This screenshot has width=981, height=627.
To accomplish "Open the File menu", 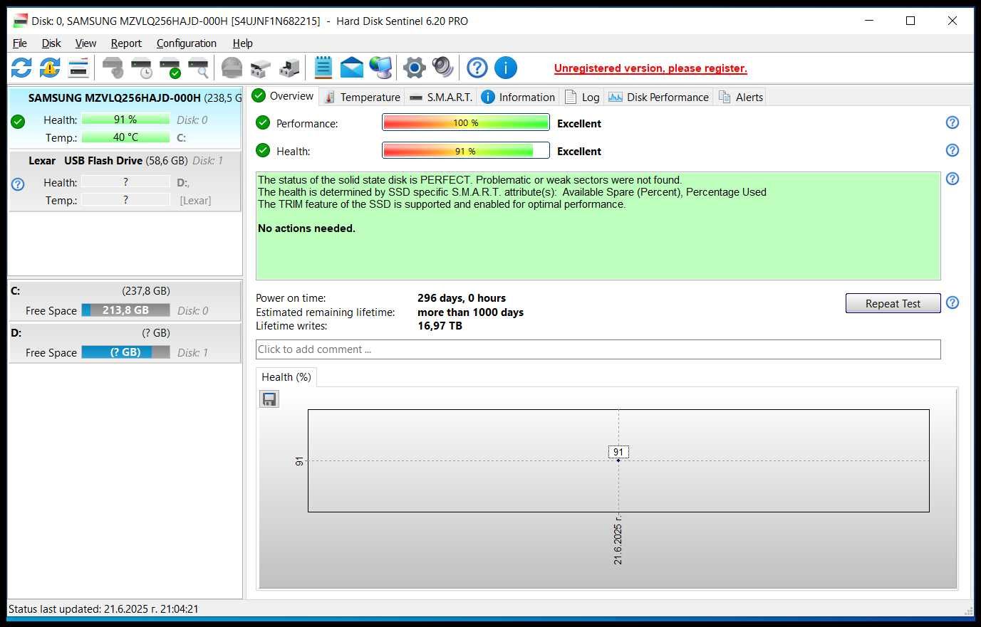I will tap(20, 43).
